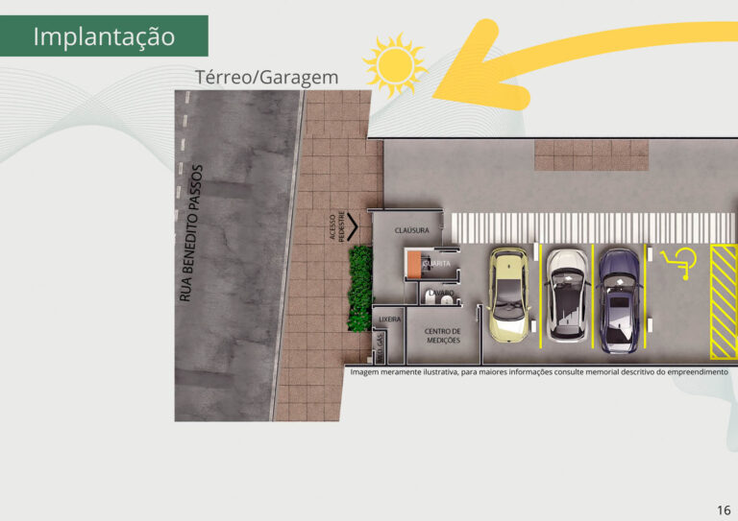Click the yellow hatched no-parking zone
The width and height of the screenshot is (738, 521).
point(724,301)
